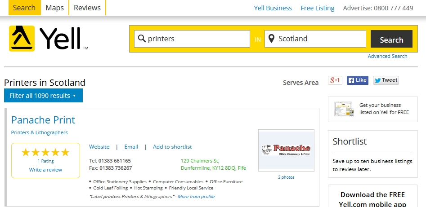This screenshot has width=426, height=207.
Task: Click the Office Stationery Supplies bullet
Action: 120,182
